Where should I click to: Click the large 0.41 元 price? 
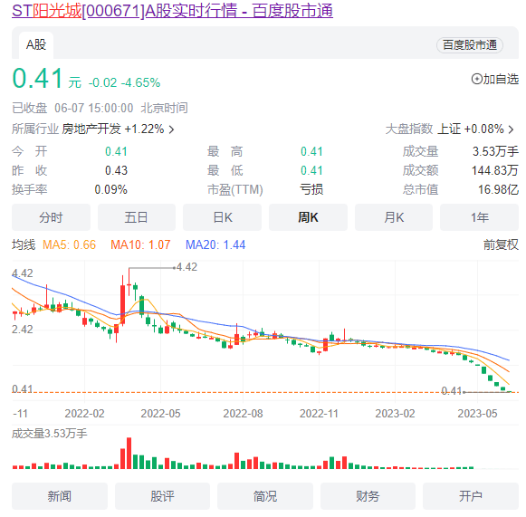[x=47, y=79]
